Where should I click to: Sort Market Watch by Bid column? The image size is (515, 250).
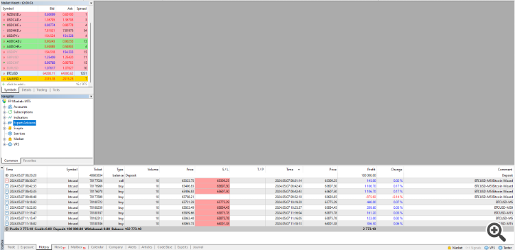[47, 8]
